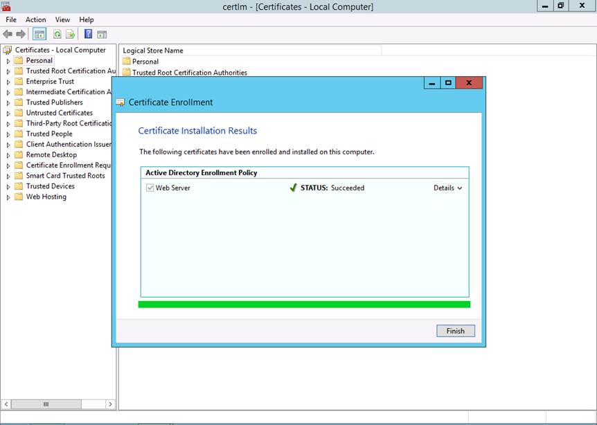The image size is (597, 425).
Task: Expand the Details chevron for Web Server
Action: coord(459,188)
